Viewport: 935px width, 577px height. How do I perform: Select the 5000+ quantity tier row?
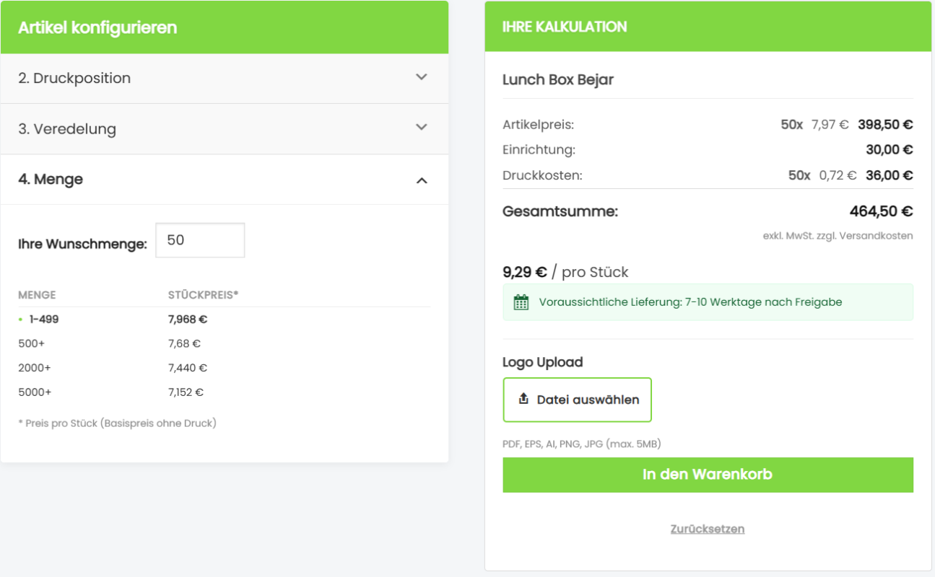tap(35, 392)
